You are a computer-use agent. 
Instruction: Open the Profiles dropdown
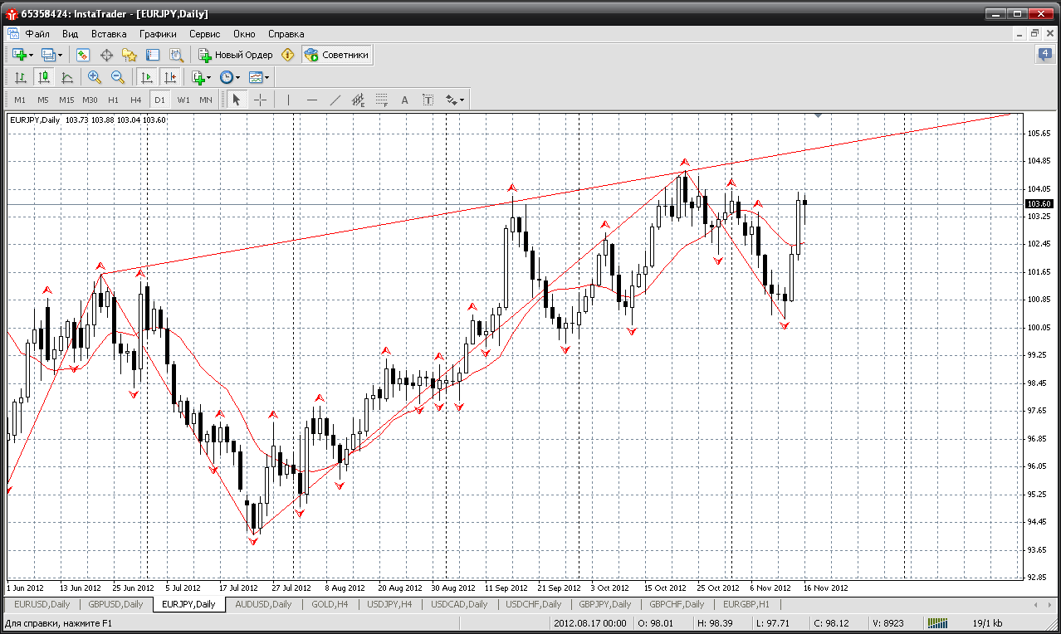[52, 55]
